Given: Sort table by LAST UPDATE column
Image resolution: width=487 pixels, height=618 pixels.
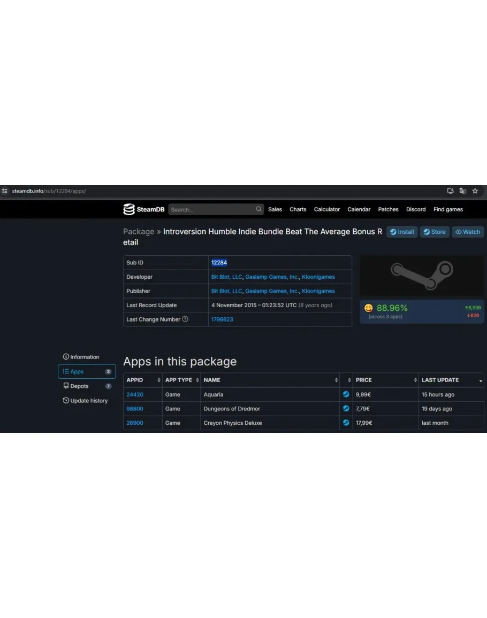Looking at the screenshot, I should (x=451, y=380).
